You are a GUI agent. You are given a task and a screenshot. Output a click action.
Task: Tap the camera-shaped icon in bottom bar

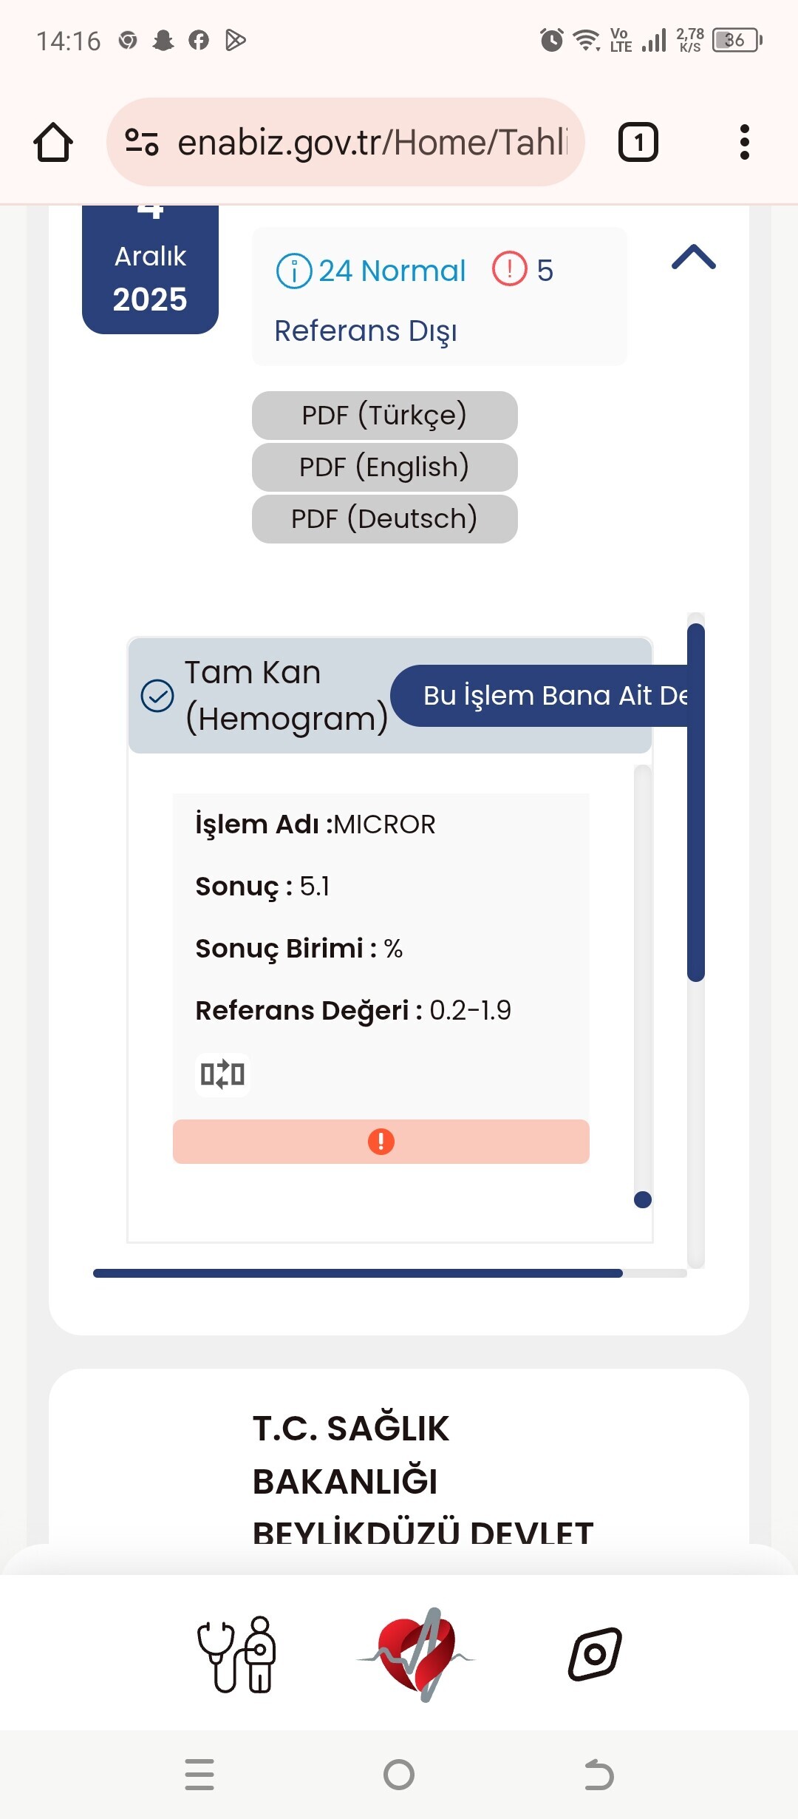click(x=595, y=1654)
